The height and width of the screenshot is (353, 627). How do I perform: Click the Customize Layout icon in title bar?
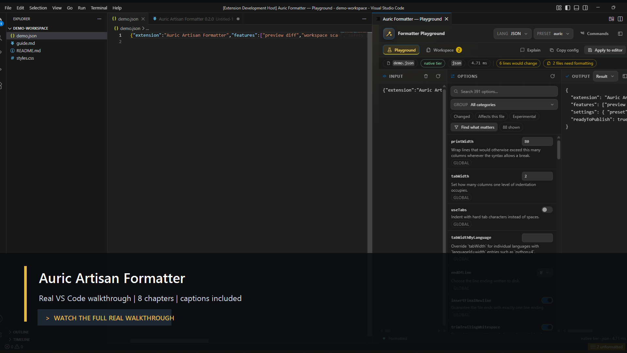point(559,8)
